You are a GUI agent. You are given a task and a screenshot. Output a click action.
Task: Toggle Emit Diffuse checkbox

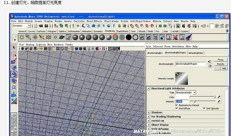click(177, 108)
